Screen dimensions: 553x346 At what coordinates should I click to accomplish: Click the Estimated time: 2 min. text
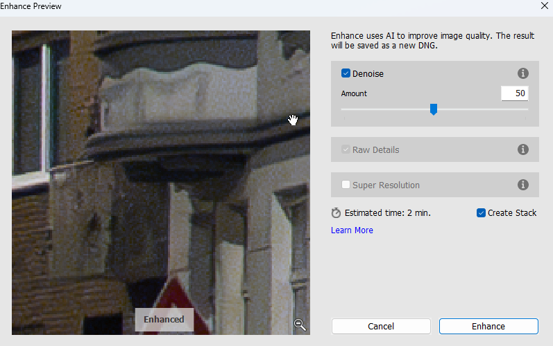388,212
